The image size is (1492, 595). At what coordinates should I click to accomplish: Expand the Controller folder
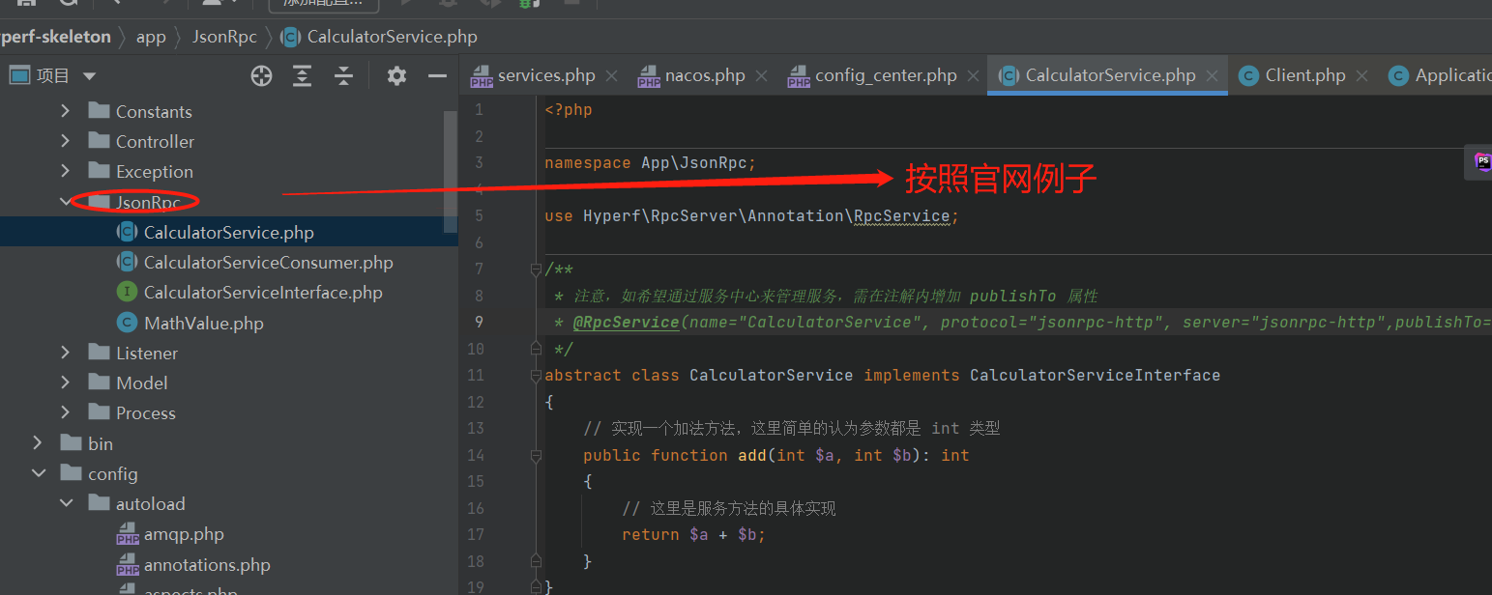65,141
